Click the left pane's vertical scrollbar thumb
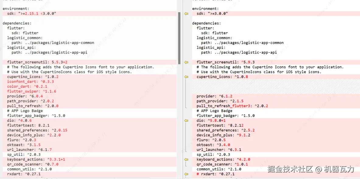Image resolution: width=360 pixels, height=179 pixels. click(x=179, y=38)
